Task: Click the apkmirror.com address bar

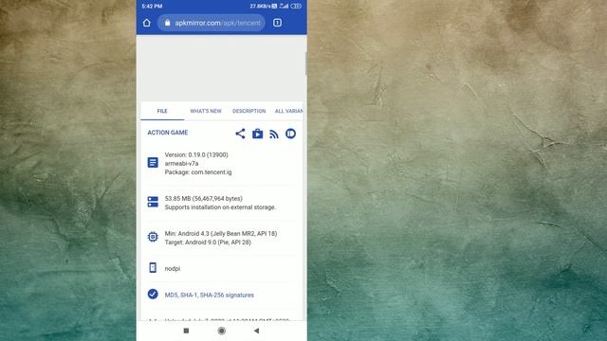Action: [212, 23]
